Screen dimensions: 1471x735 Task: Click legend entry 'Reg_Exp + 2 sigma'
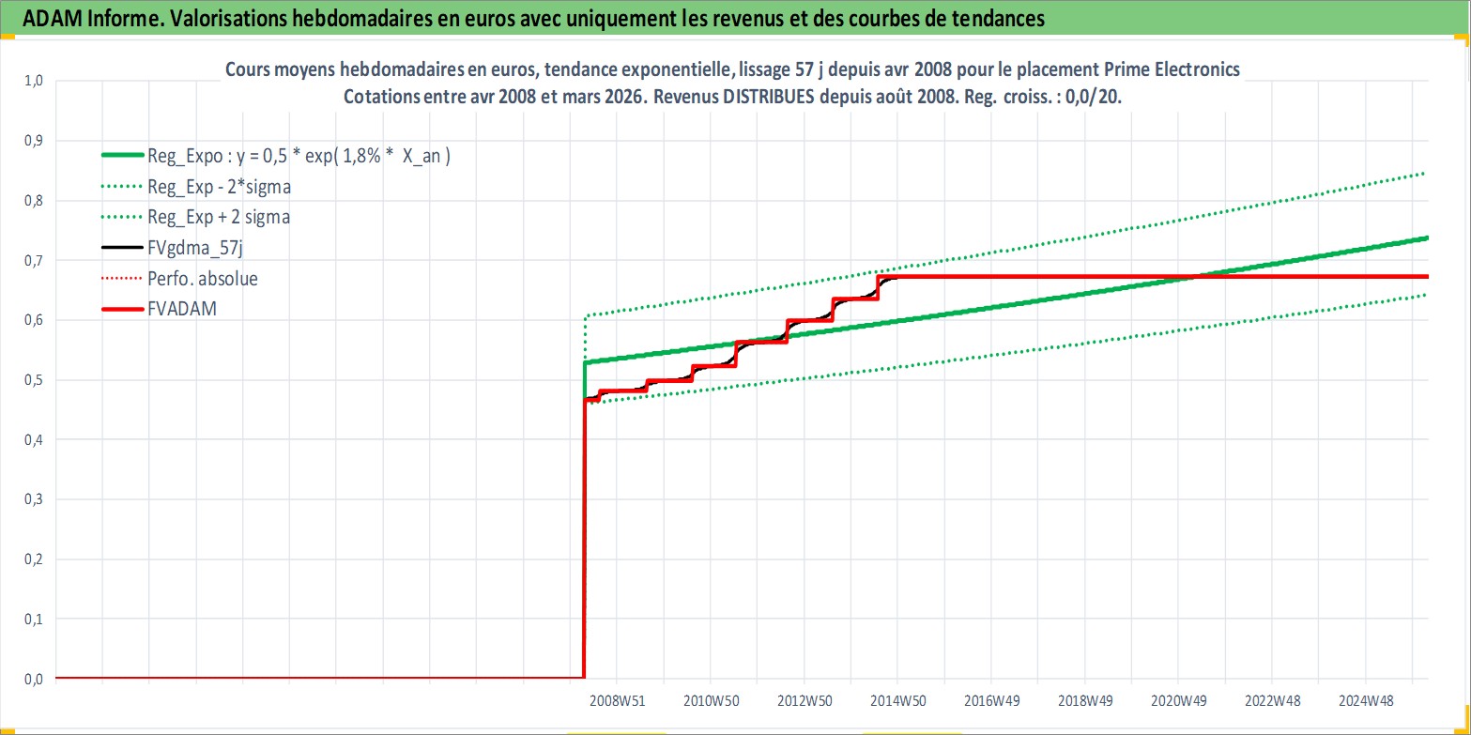[219, 217]
